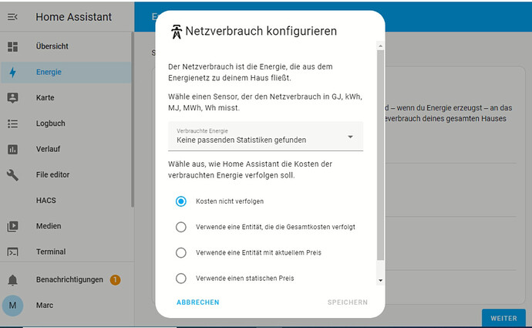
Task: Click the Energie lightning bolt icon
Action: pos(12,73)
